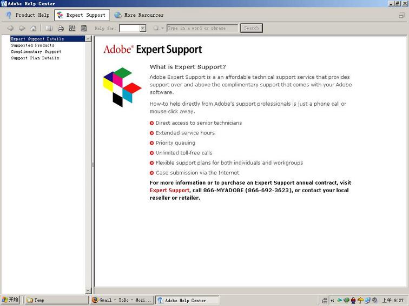Click the search phrase input field

tap(202, 28)
